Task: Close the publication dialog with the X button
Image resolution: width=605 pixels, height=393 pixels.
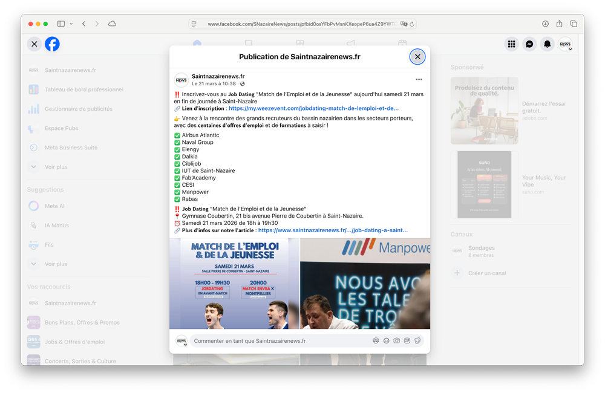Action: (x=417, y=56)
